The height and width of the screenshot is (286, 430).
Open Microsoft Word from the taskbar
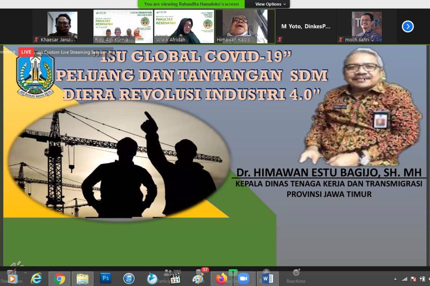click(x=268, y=278)
